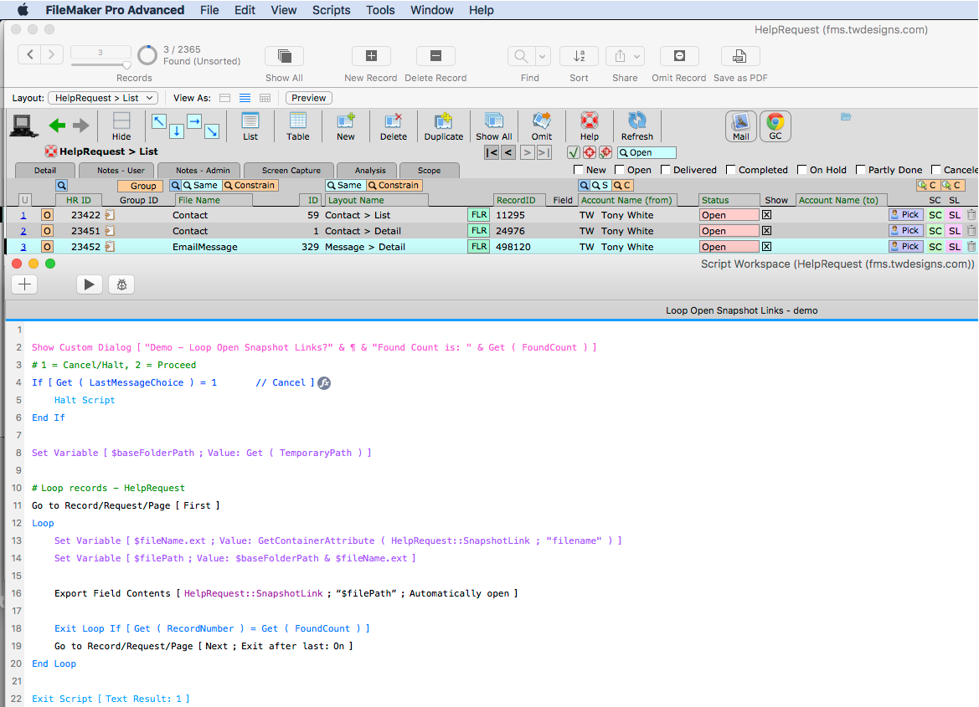
Task: Click the Refresh icon
Action: tap(636, 126)
